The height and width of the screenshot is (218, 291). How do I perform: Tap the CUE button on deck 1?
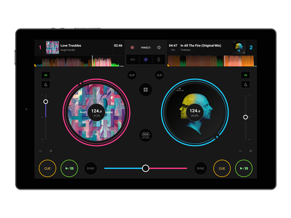tap(47, 168)
